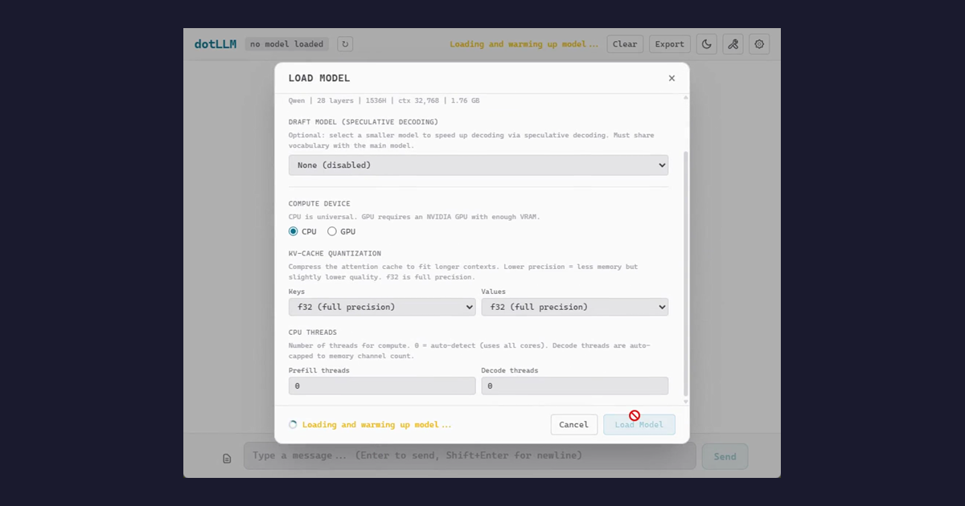Select the CPU compute device radio button
The width and height of the screenshot is (965, 506).
pyautogui.click(x=293, y=231)
